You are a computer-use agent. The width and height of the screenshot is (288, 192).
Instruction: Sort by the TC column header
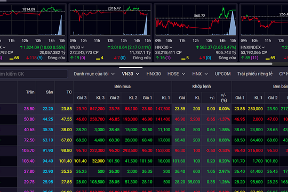[x=69, y=92]
